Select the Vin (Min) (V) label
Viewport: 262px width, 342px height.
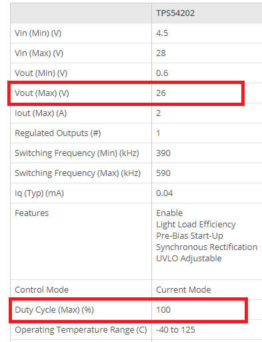point(38,33)
